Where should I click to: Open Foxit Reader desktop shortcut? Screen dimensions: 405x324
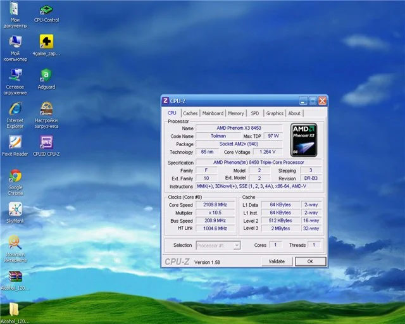tap(15, 142)
